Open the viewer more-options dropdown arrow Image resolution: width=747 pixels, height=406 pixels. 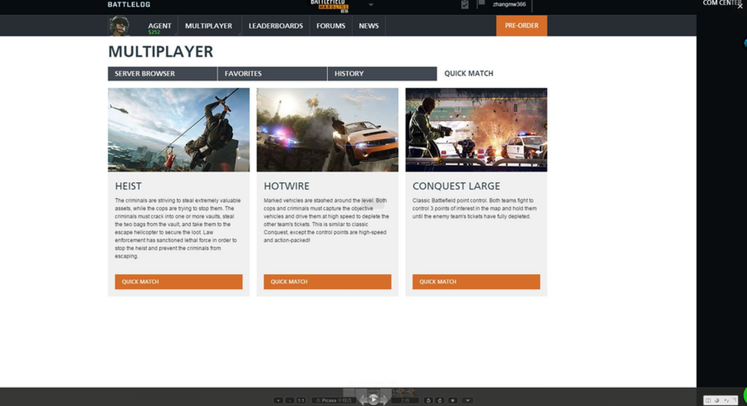468,400
